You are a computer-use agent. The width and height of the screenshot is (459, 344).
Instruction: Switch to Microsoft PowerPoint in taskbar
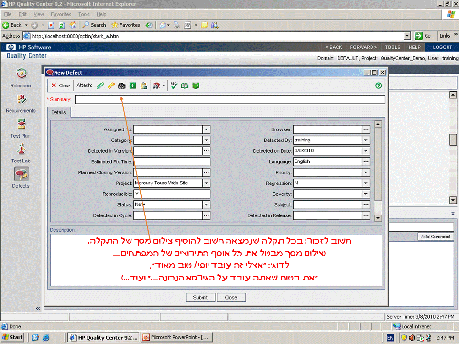(x=177, y=337)
